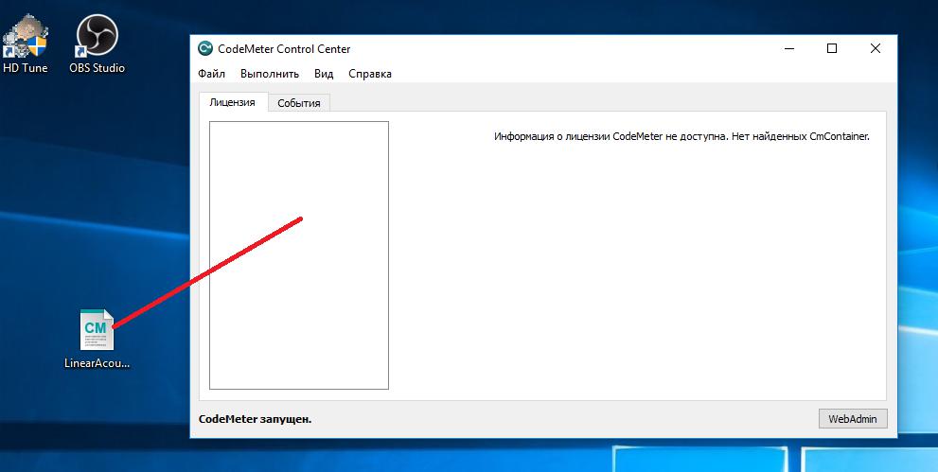This screenshot has width=938, height=472.
Task: Click the 'LinearAcou...' file name label
Action: tap(97, 362)
